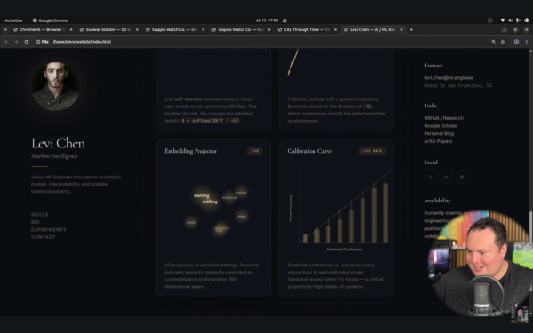Open the Google Chrome app menu in top bar
The image size is (533, 333).
pos(50,20)
